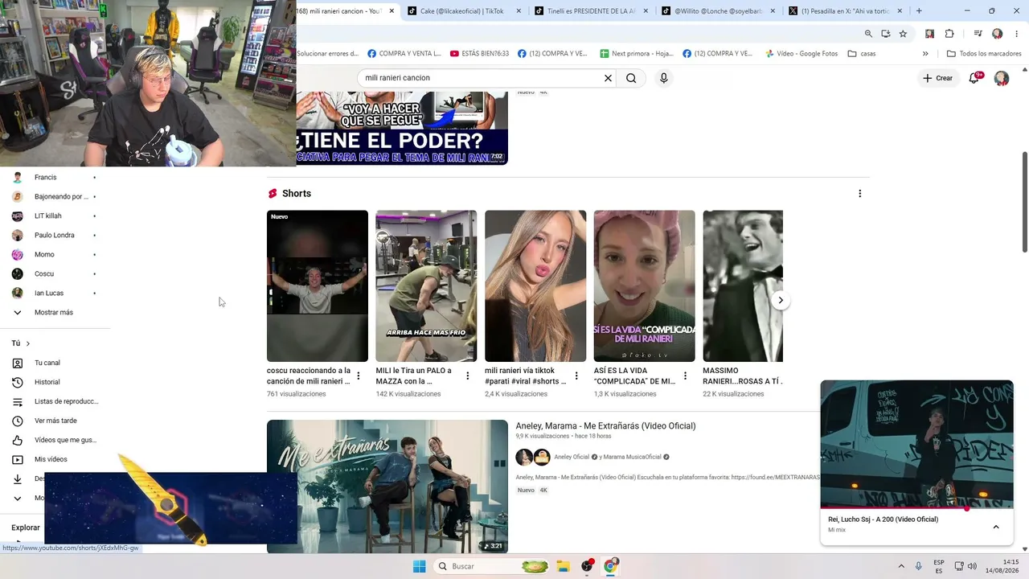This screenshot has height=579, width=1029.
Task: Open the Chrome extensions puzzle menu
Action: (x=949, y=34)
